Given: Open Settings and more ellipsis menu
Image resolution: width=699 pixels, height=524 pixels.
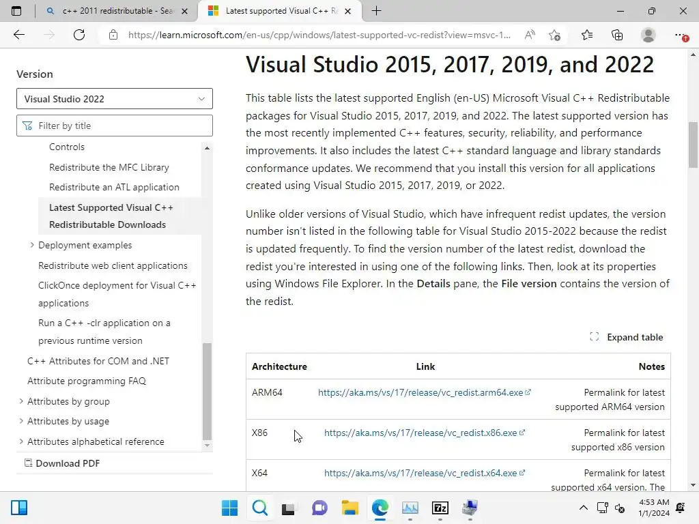Looking at the screenshot, I should pos(681,35).
